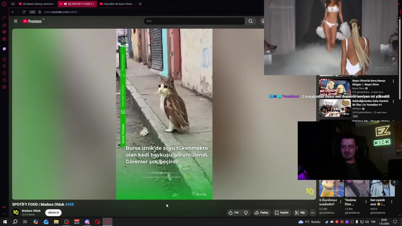Open the 20:09 clock and calendar
Image resolution: width=402 pixels, height=226 pixels.
pos(384,222)
